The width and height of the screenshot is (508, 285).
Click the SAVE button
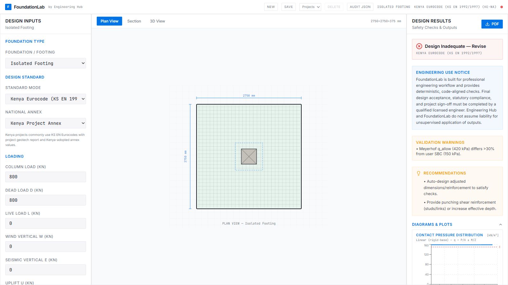pyautogui.click(x=289, y=7)
